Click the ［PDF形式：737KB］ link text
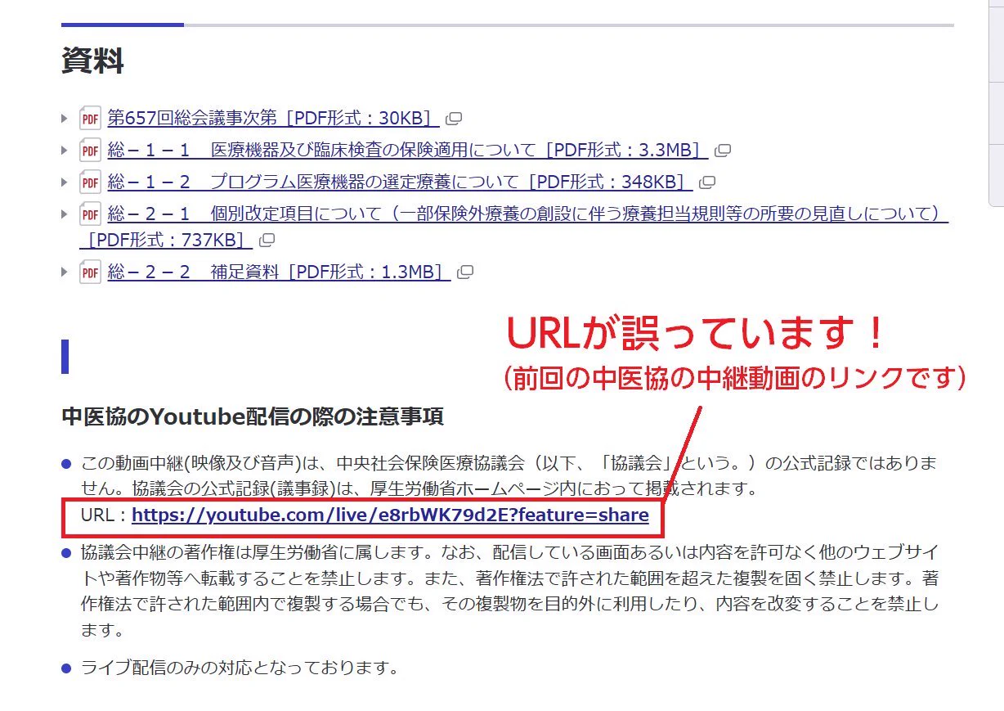Viewport: 1004px width, 711px height. point(166,241)
